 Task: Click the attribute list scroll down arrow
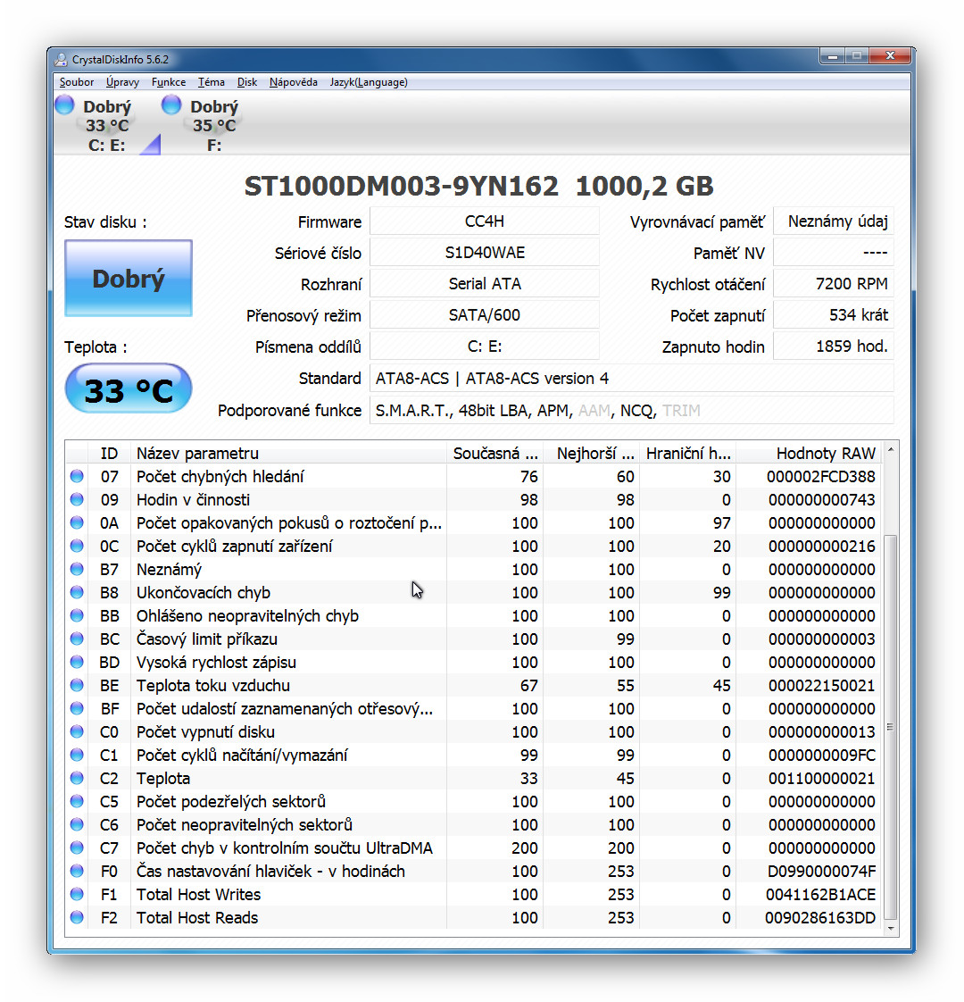pos(891,928)
